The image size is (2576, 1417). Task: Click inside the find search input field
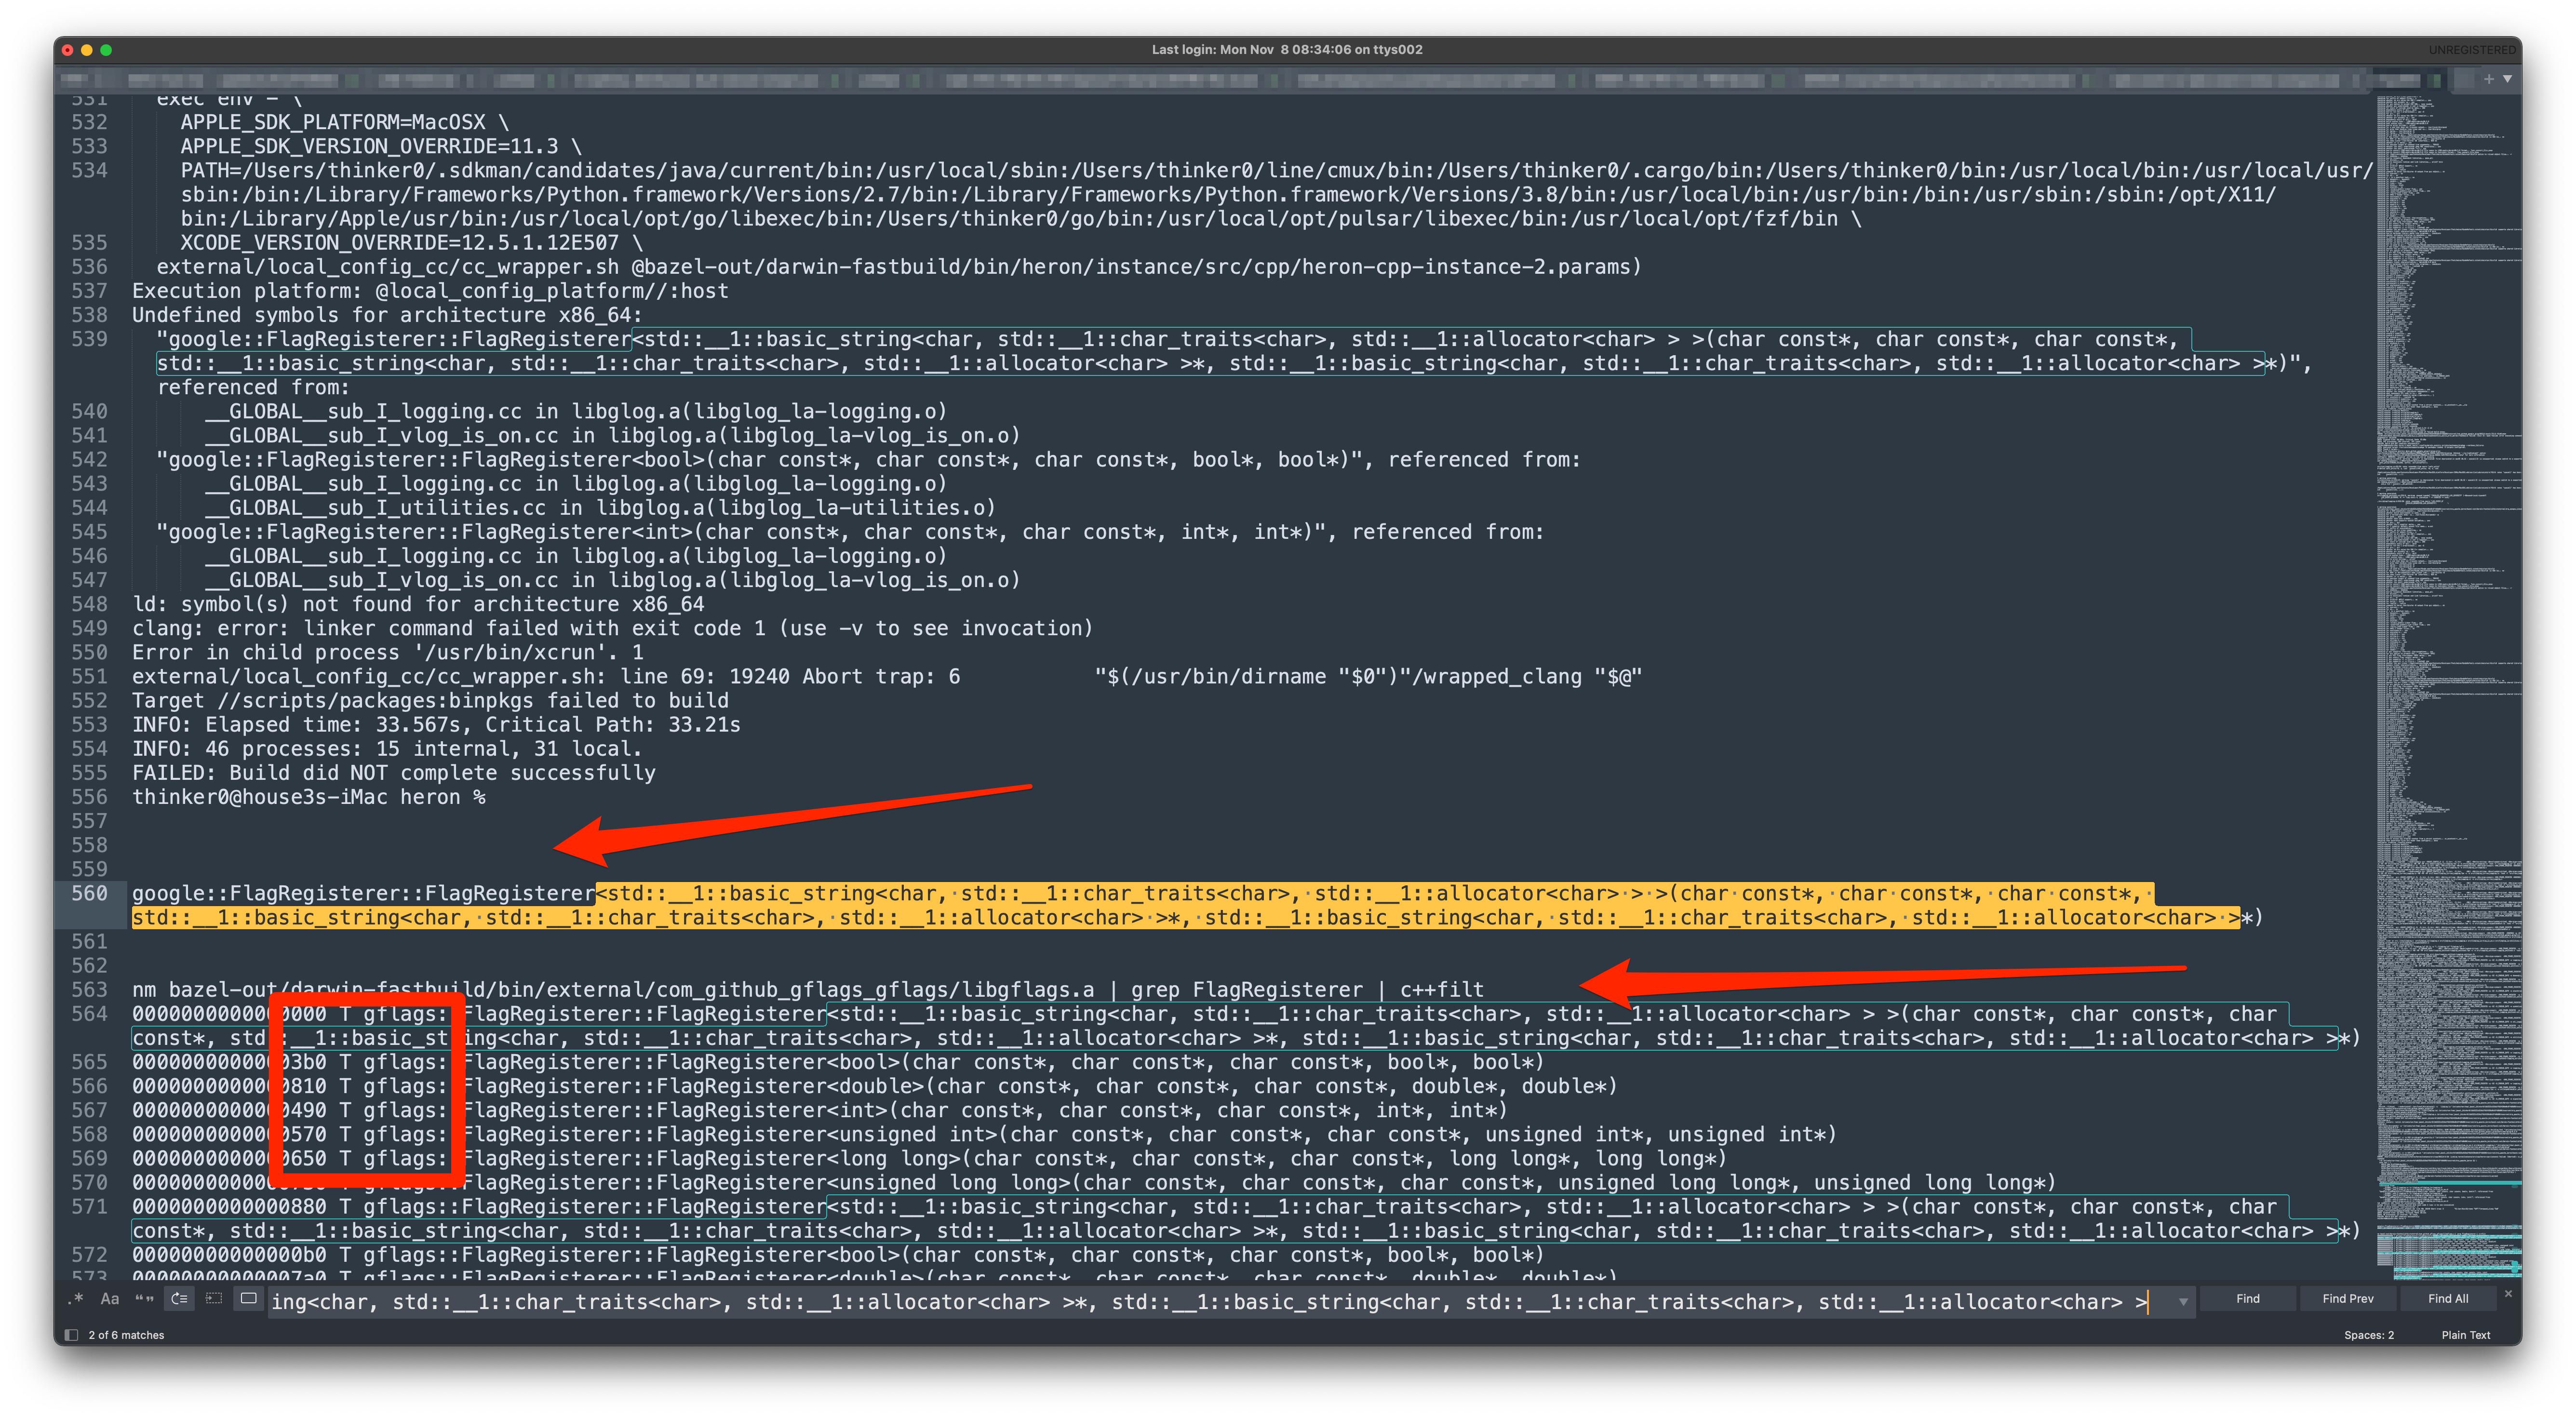click(x=1200, y=1302)
